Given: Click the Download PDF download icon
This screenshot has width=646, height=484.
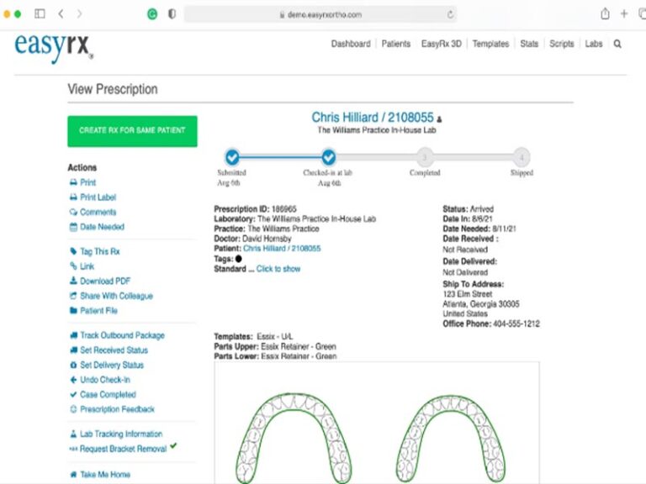Looking at the screenshot, I should [73, 281].
